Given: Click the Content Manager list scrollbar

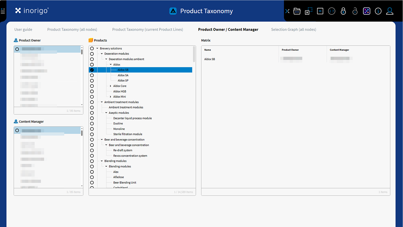Looking at the screenshot, I should [x=82, y=133].
